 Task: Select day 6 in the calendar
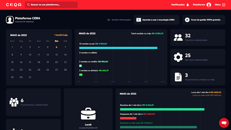click(56, 47)
